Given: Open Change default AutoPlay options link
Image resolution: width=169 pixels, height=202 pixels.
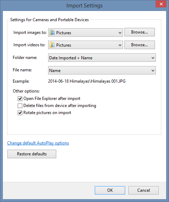Looking at the screenshot, I should coord(38,143).
